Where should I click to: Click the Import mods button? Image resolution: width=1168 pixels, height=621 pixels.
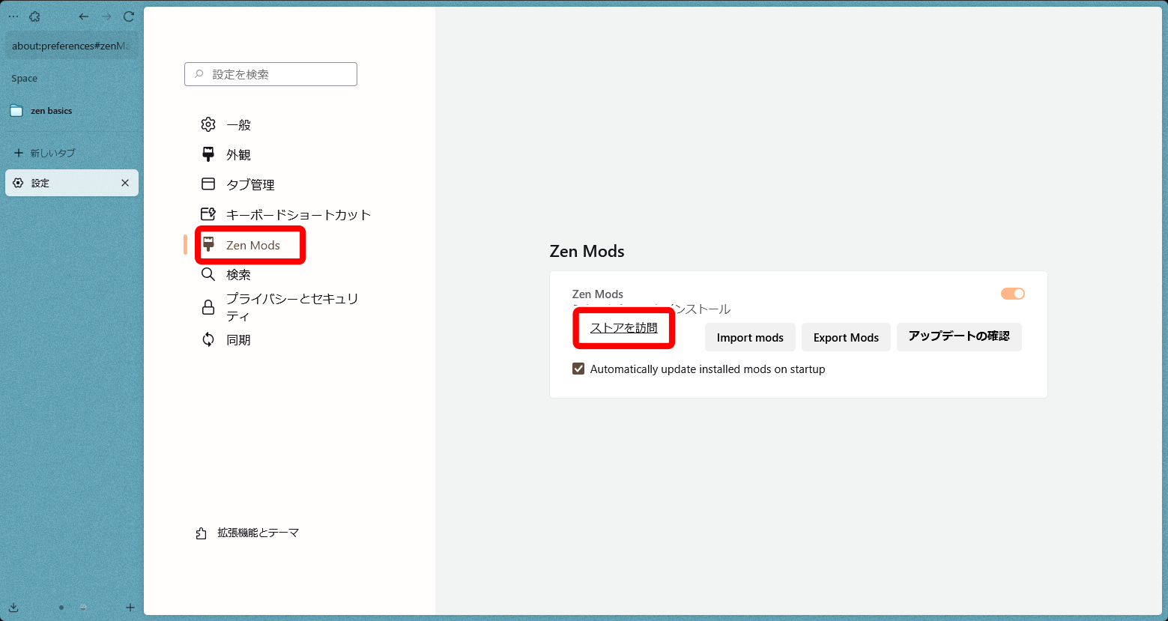pyautogui.click(x=750, y=337)
